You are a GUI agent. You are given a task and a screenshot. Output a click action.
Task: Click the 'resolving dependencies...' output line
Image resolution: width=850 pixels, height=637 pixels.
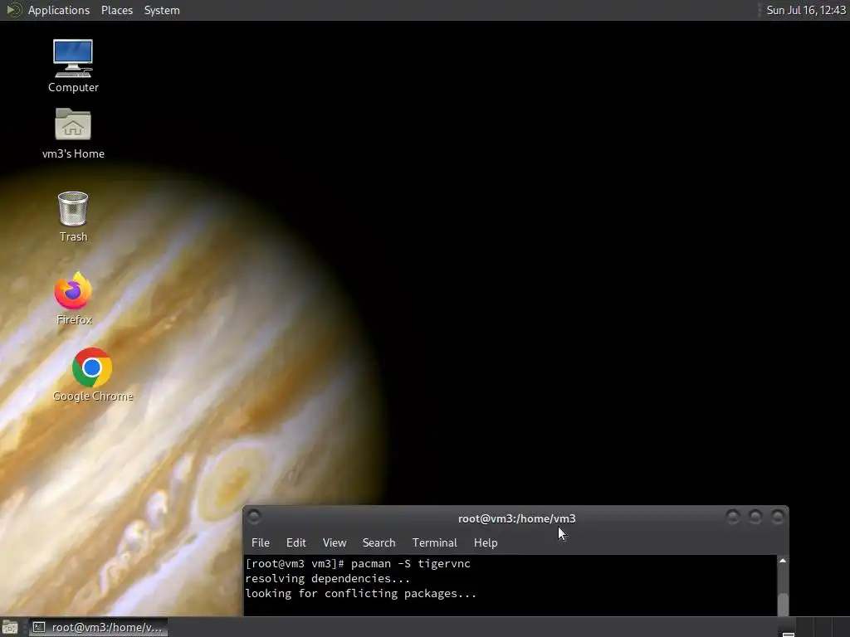point(327,578)
